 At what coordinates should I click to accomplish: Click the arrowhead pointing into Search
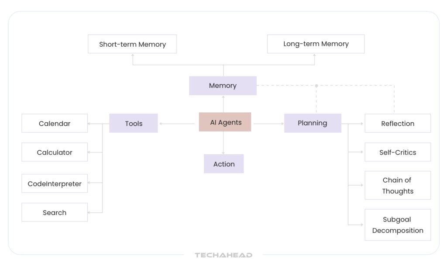tap(89, 213)
